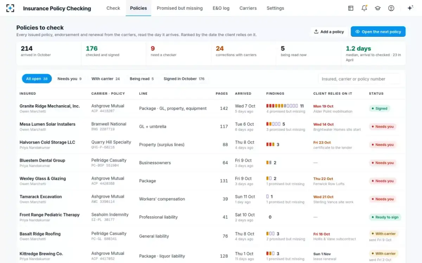
Task: Open the Carriers tab
Action: click(x=248, y=8)
